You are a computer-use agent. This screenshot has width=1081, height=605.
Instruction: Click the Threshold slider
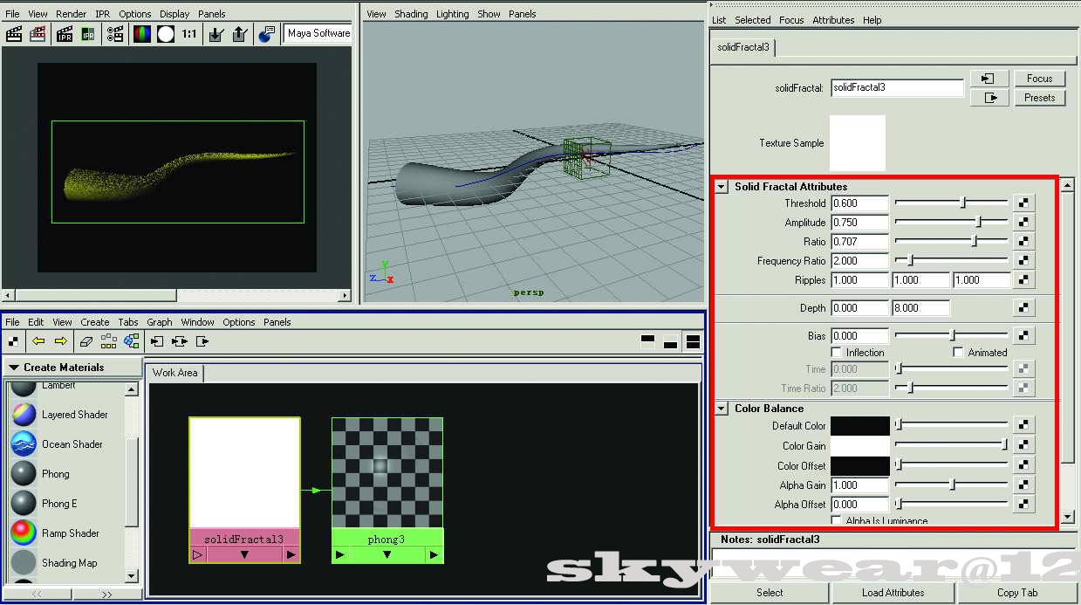coord(952,203)
